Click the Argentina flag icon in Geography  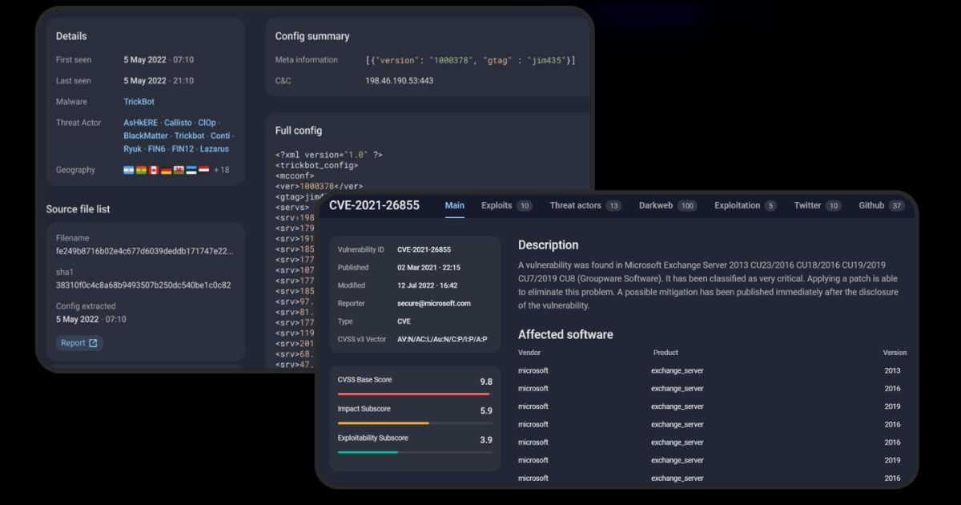point(129,170)
